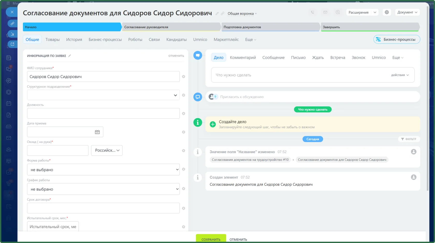Go to the Роботы tab
Image resolution: width=435 pixels, height=243 pixels.
(x=135, y=39)
